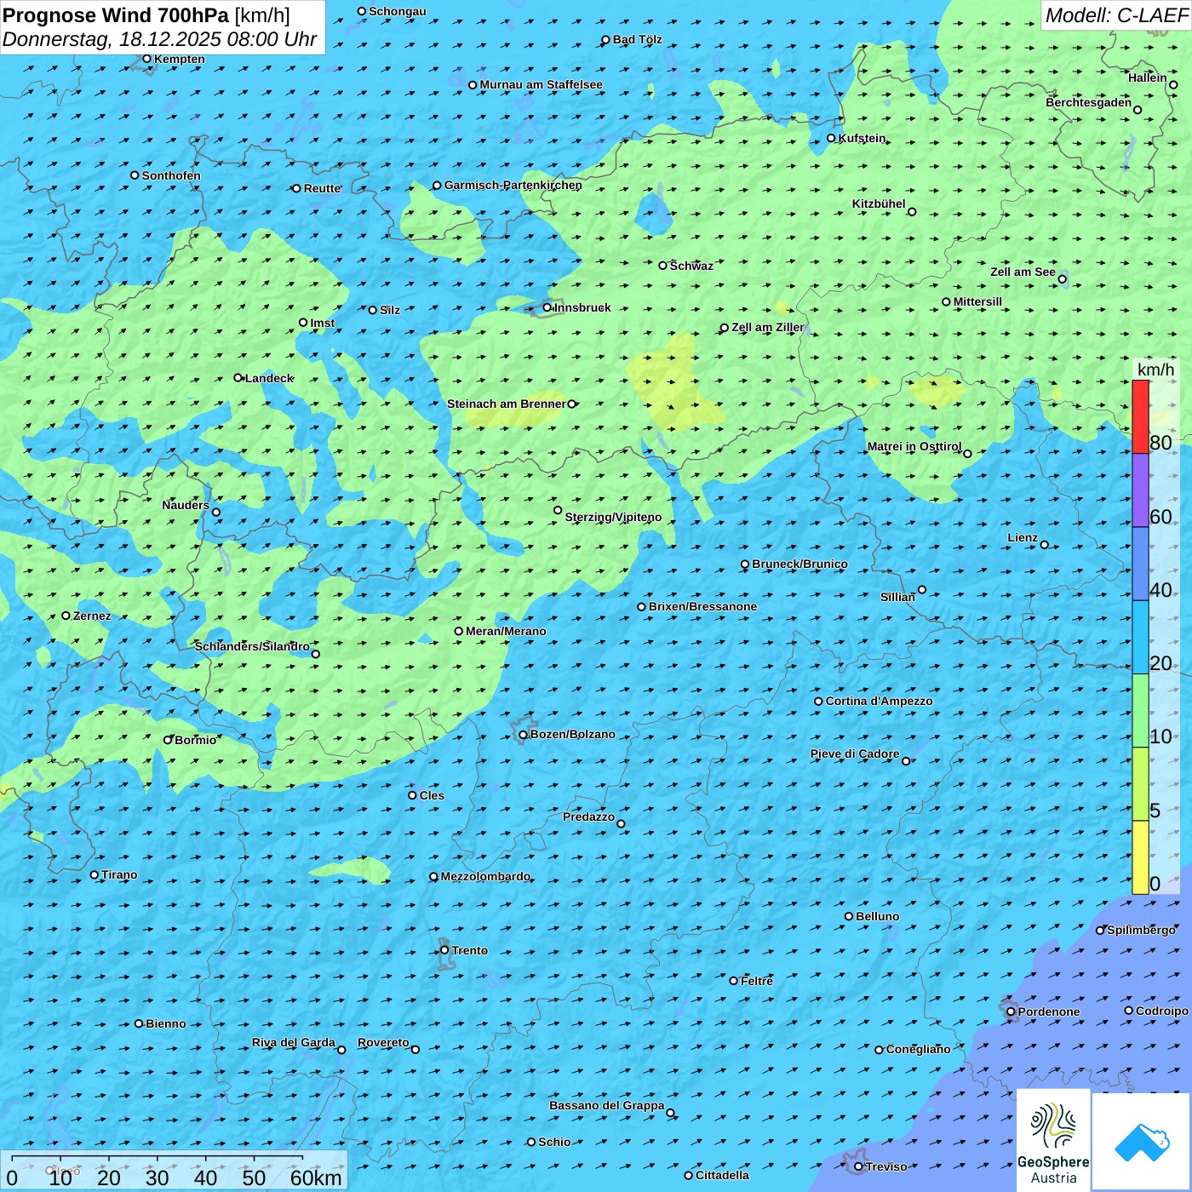
Task: Click the purple 60 km/h legend segment
Action: (1140, 490)
